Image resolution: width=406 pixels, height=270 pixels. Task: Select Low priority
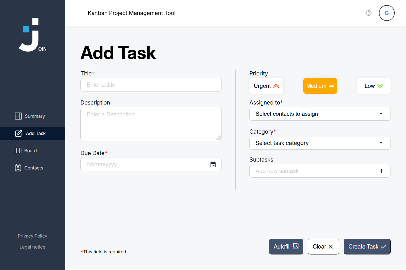point(374,86)
